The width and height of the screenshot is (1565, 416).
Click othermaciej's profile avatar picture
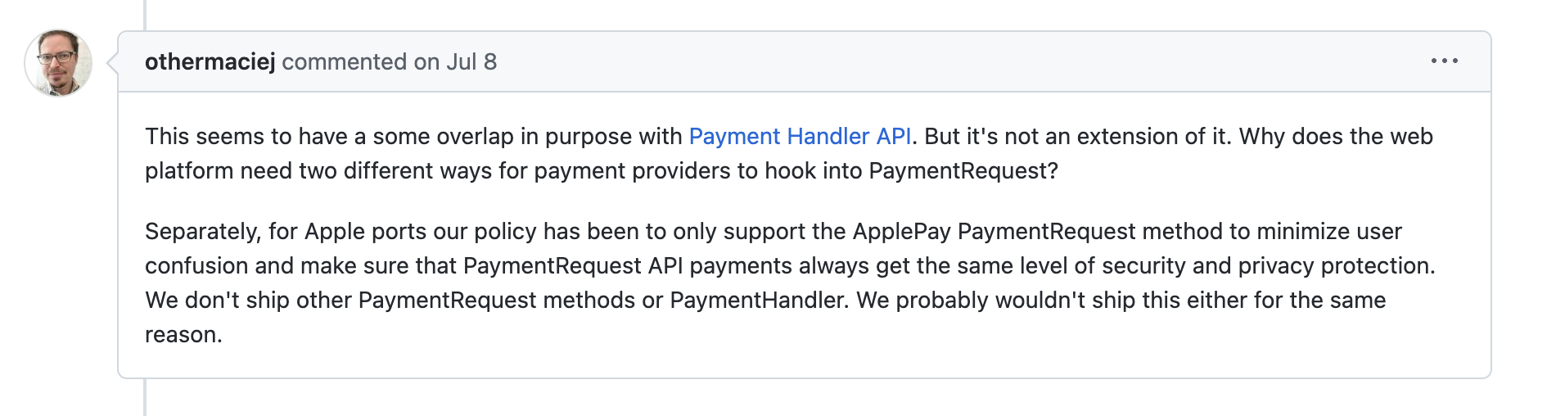(x=58, y=63)
